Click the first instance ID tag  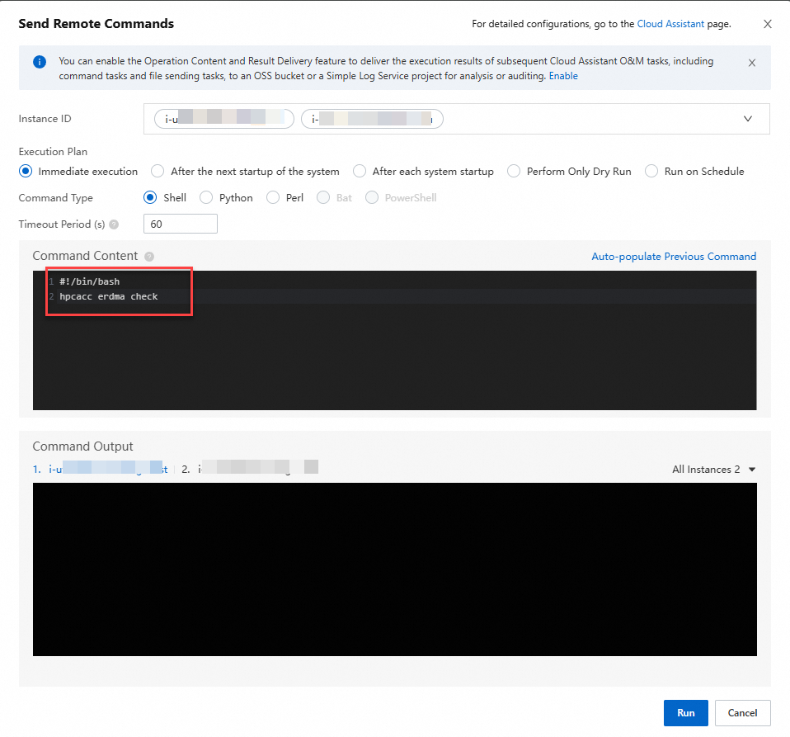[224, 119]
